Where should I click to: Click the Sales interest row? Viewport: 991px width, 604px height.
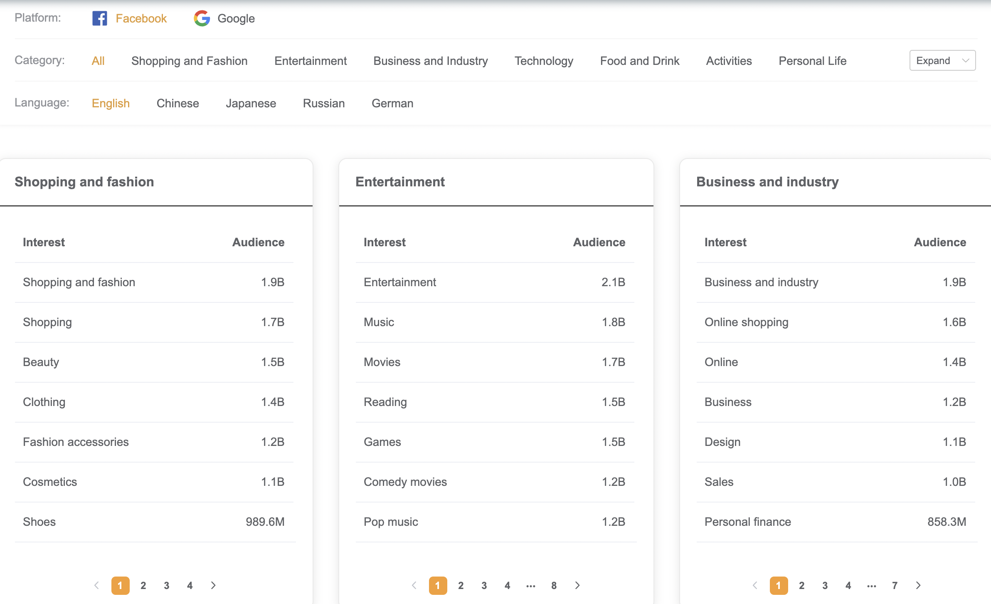point(836,482)
